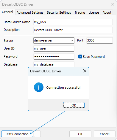Switch to the General tab
117x140 pixels.
click(x=7, y=12)
